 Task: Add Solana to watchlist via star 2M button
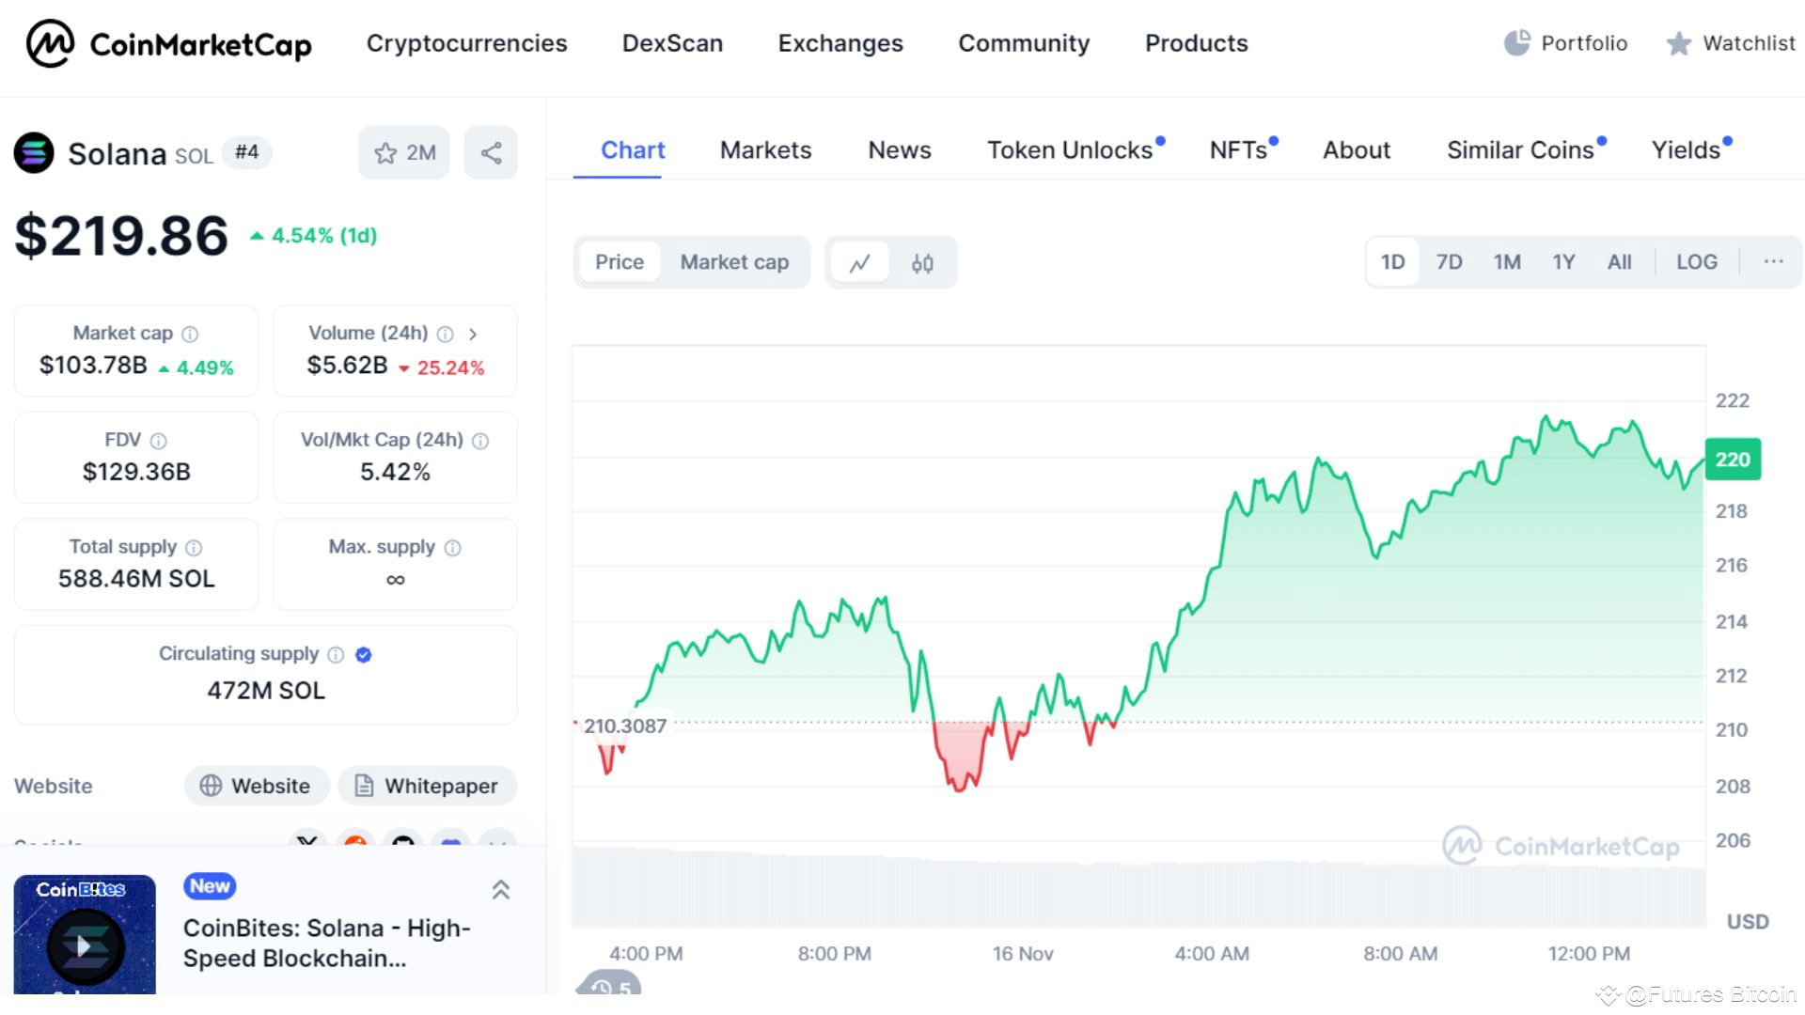coord(404,153)
